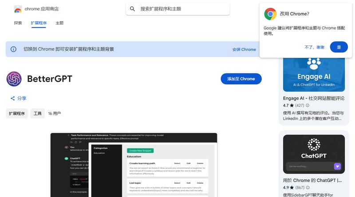Open the 扩展程序 tab
Screen dimensions: 355x197
point(39,23)
